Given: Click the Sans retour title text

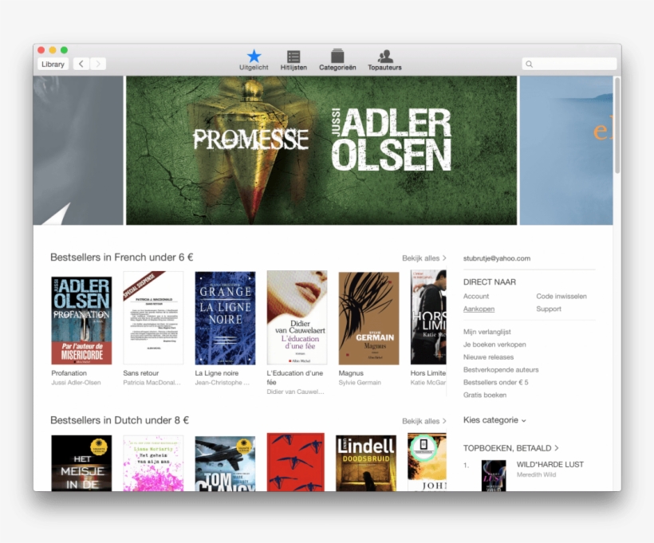Looking at the screenshot, I should coord(140,373).
